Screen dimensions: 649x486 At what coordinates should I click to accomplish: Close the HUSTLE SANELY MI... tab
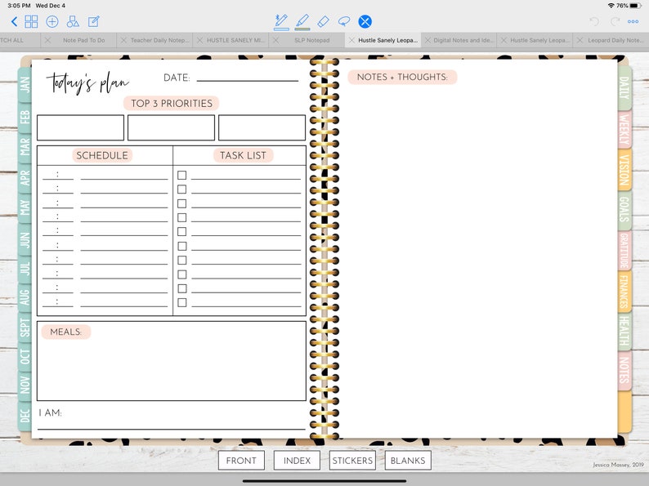(x=199, y=40)
